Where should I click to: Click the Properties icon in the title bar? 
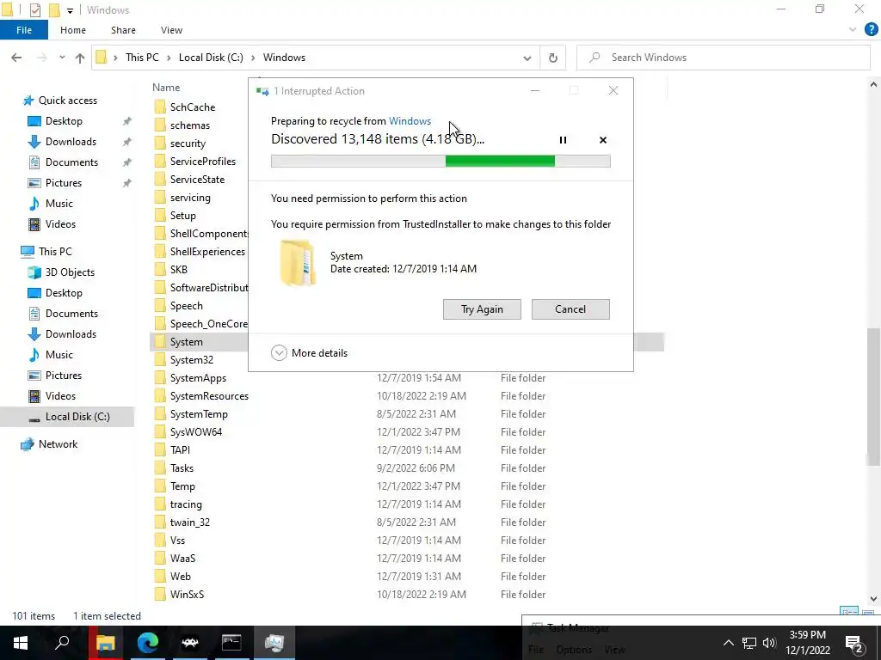point(34,10)
